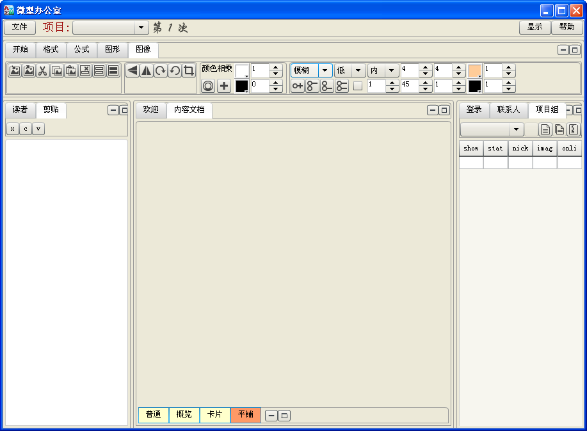Click the nick column header
The height and width of the screenshot is (431, 587).
point(520,149)
